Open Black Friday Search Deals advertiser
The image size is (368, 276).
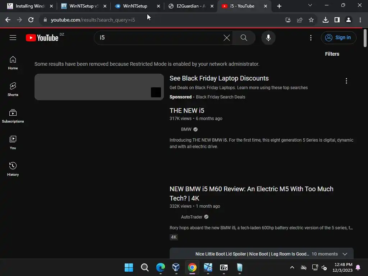220,97
